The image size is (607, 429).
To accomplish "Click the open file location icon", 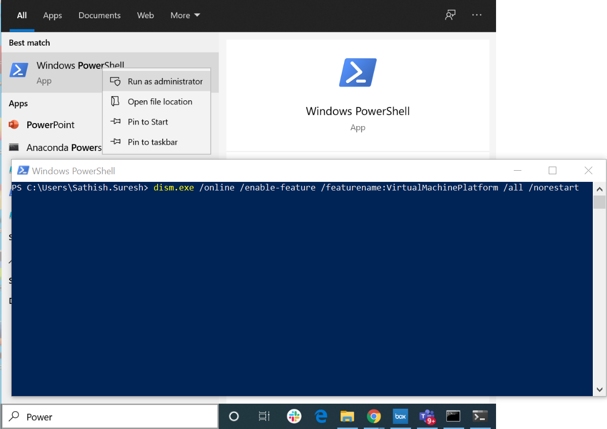I will (x=115, y=101).
